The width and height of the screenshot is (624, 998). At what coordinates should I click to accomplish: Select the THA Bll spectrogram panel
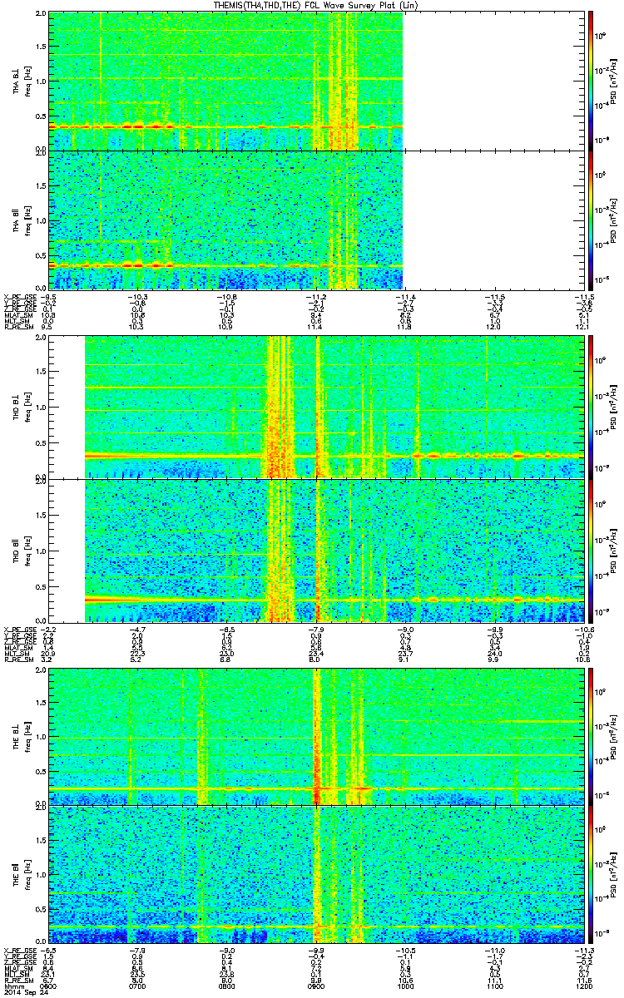pyautogui.click(x=314, y=220)
